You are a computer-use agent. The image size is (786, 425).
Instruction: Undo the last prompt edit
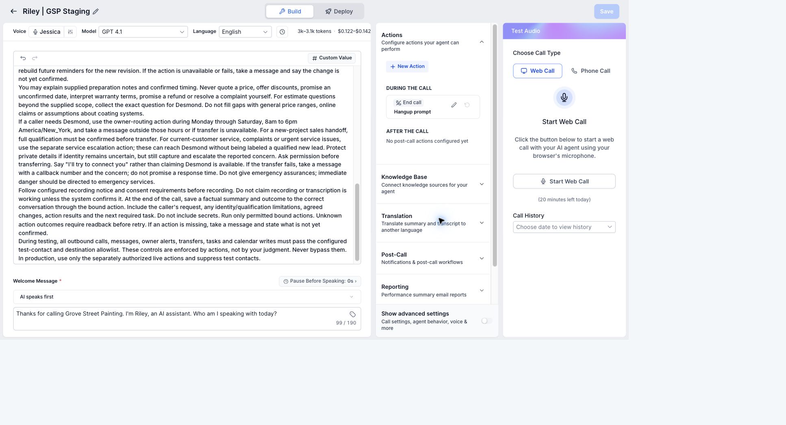23,58
